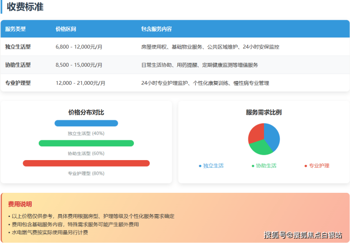Select the red slice of the pie chart
The image size is (350, 243).
click(255, 133)
